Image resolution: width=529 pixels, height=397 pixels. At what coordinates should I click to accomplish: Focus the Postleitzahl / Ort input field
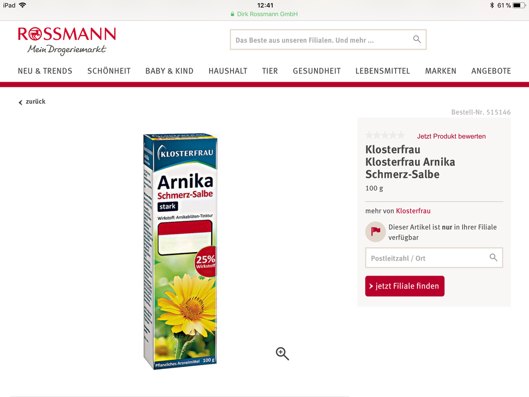[x=434, y=258]
